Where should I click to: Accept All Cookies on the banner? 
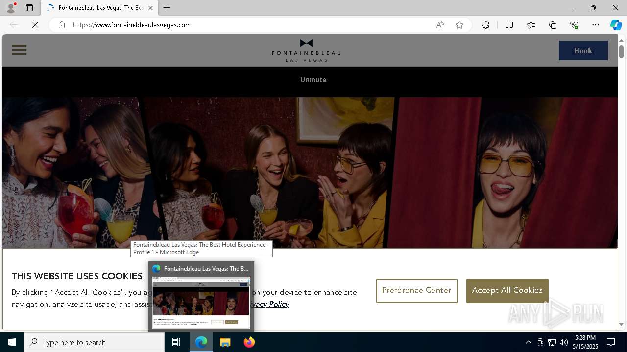507,291
